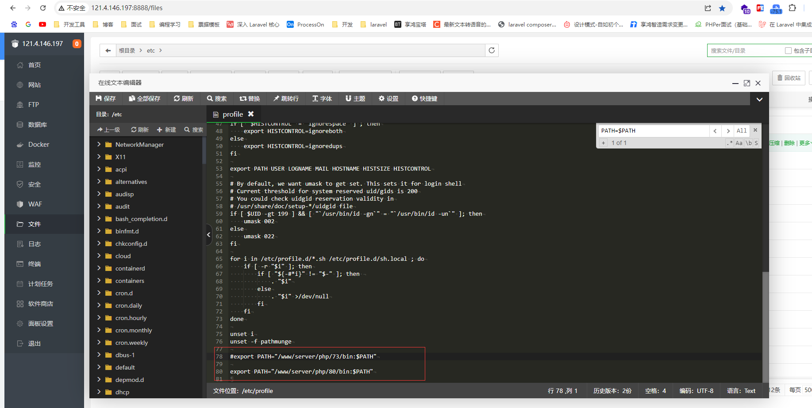Select the profile file tab

click(x=233, y=114)
